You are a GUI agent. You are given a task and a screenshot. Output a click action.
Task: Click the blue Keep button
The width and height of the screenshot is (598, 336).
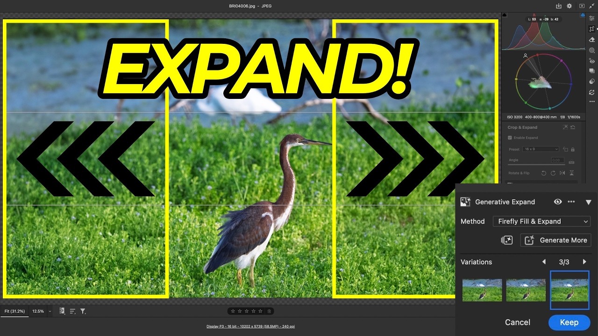(569, 322)
